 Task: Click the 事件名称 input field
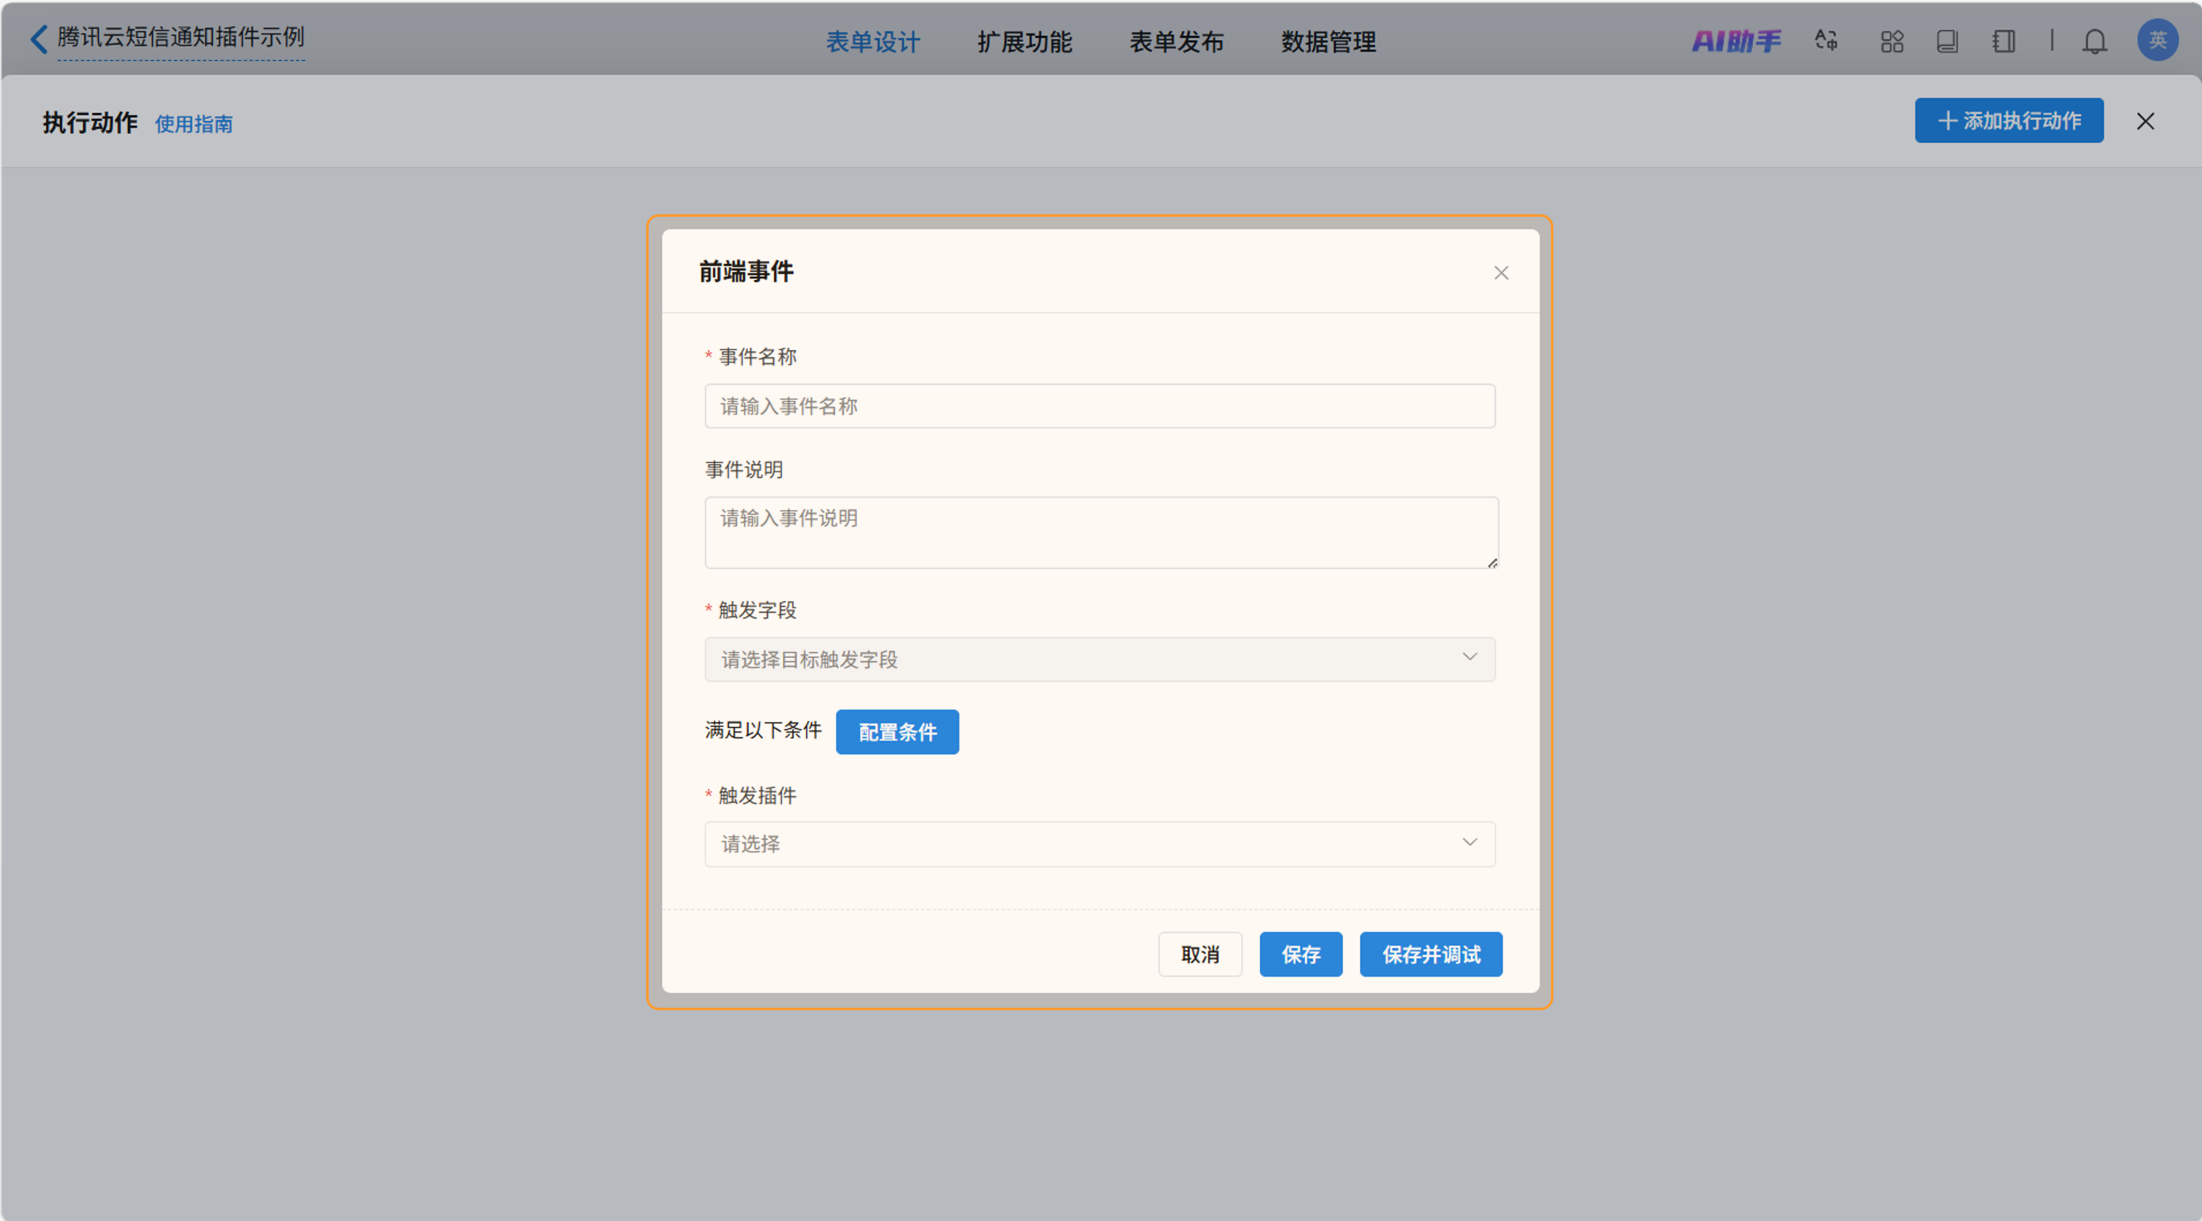coord(1099,406)
